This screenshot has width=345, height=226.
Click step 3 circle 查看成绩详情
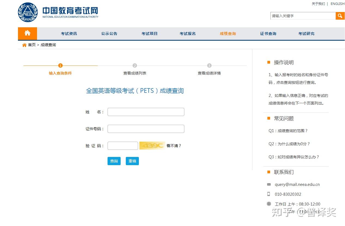209,66
